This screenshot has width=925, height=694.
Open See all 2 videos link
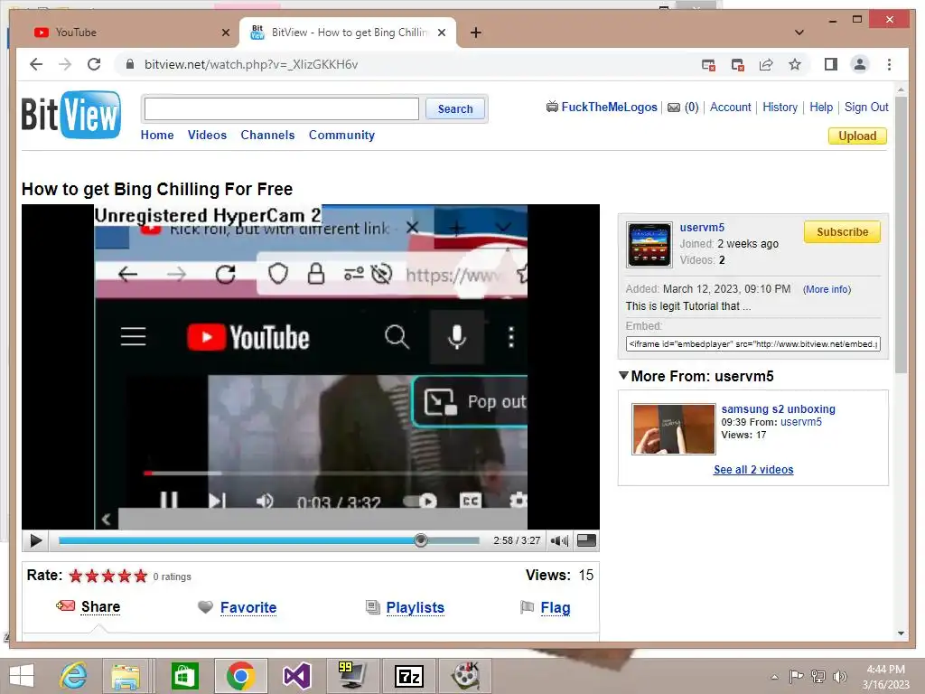[x=753, y=469]
